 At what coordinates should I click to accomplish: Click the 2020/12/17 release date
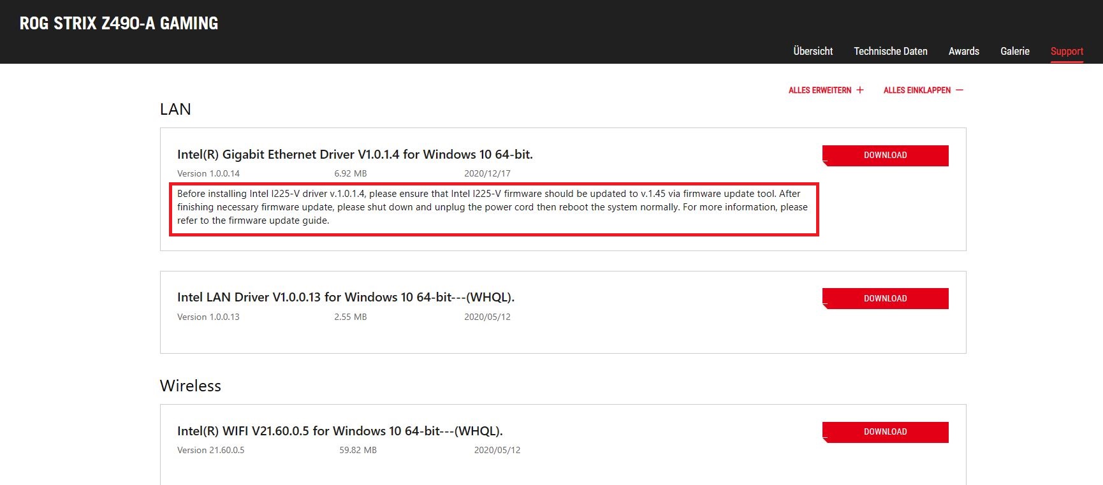(488, 173)
